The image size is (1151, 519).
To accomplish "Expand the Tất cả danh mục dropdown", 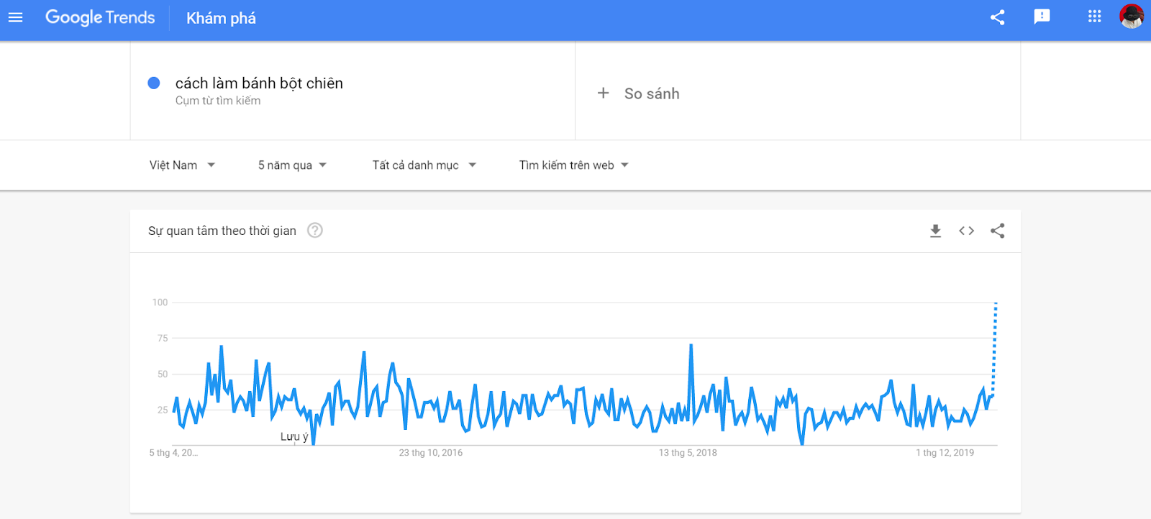I will click(x=424, y=165).
